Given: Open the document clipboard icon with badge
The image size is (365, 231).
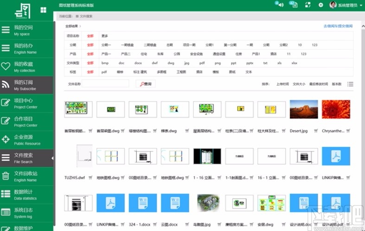Looking at the screenshot, I should (x=295, y=5).
